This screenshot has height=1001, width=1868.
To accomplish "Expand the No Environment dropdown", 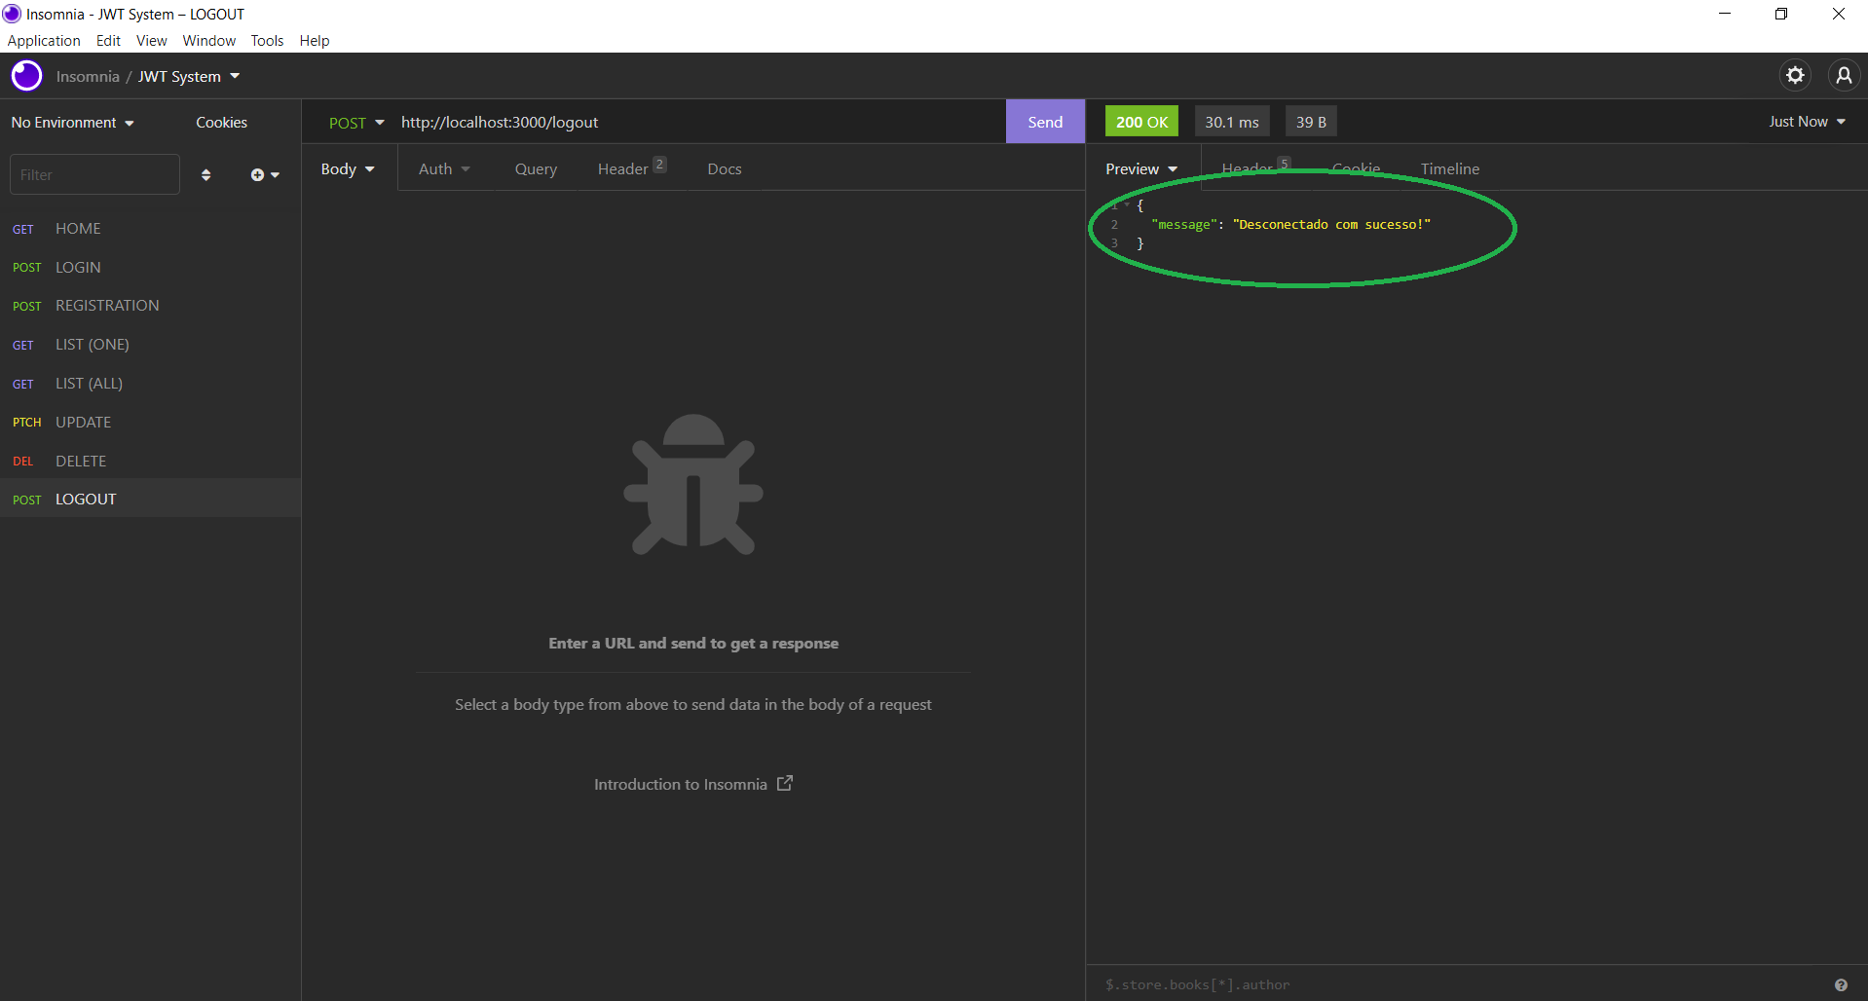I will point(72,122).
